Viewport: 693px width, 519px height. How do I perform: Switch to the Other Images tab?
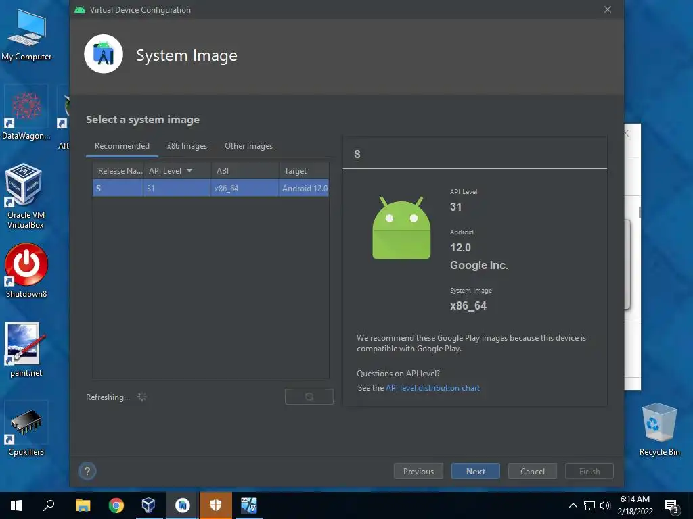tap(249, 146)
